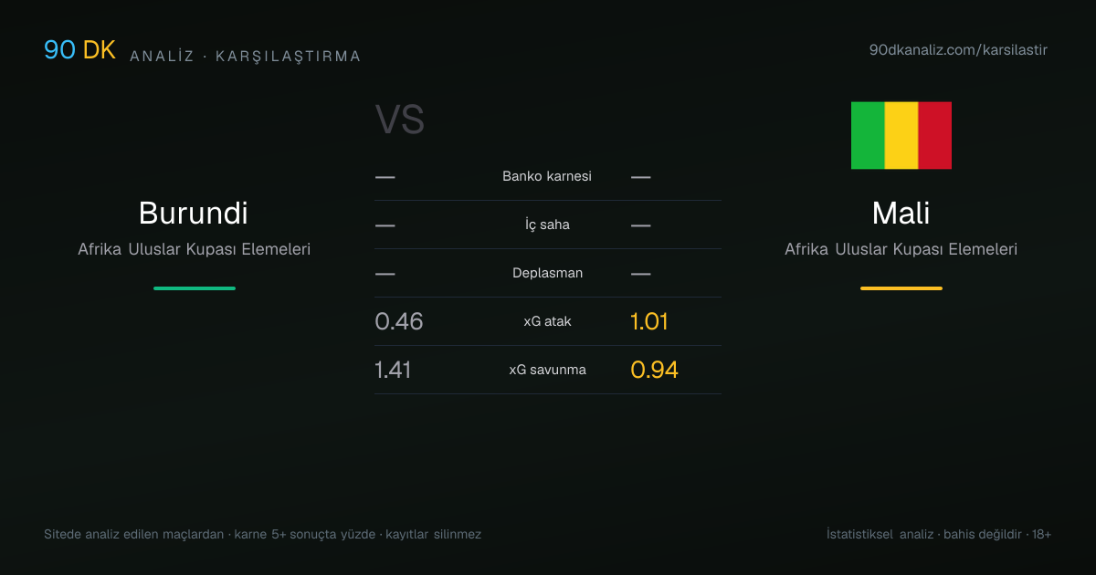Click the ANALİZ · KARŞILAŞTIRMA header text
The width and height of the screenshot is (1096, 575).
pos(246,57)
